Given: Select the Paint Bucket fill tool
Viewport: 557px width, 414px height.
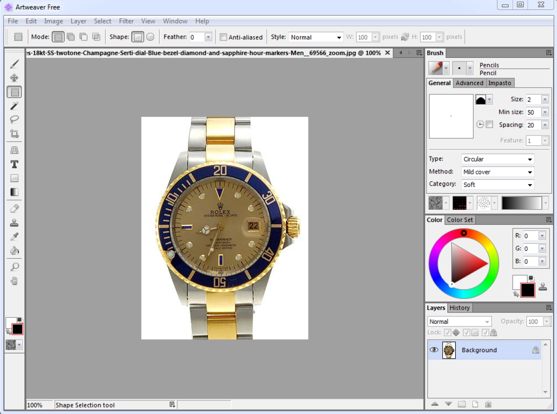Looking at the screenshot, I should point(14,250).
